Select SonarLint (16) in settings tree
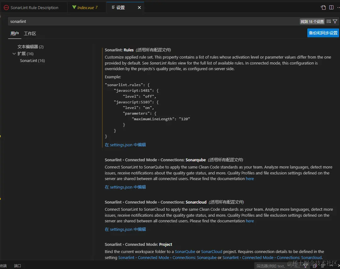340x269 pixels. 32,60
